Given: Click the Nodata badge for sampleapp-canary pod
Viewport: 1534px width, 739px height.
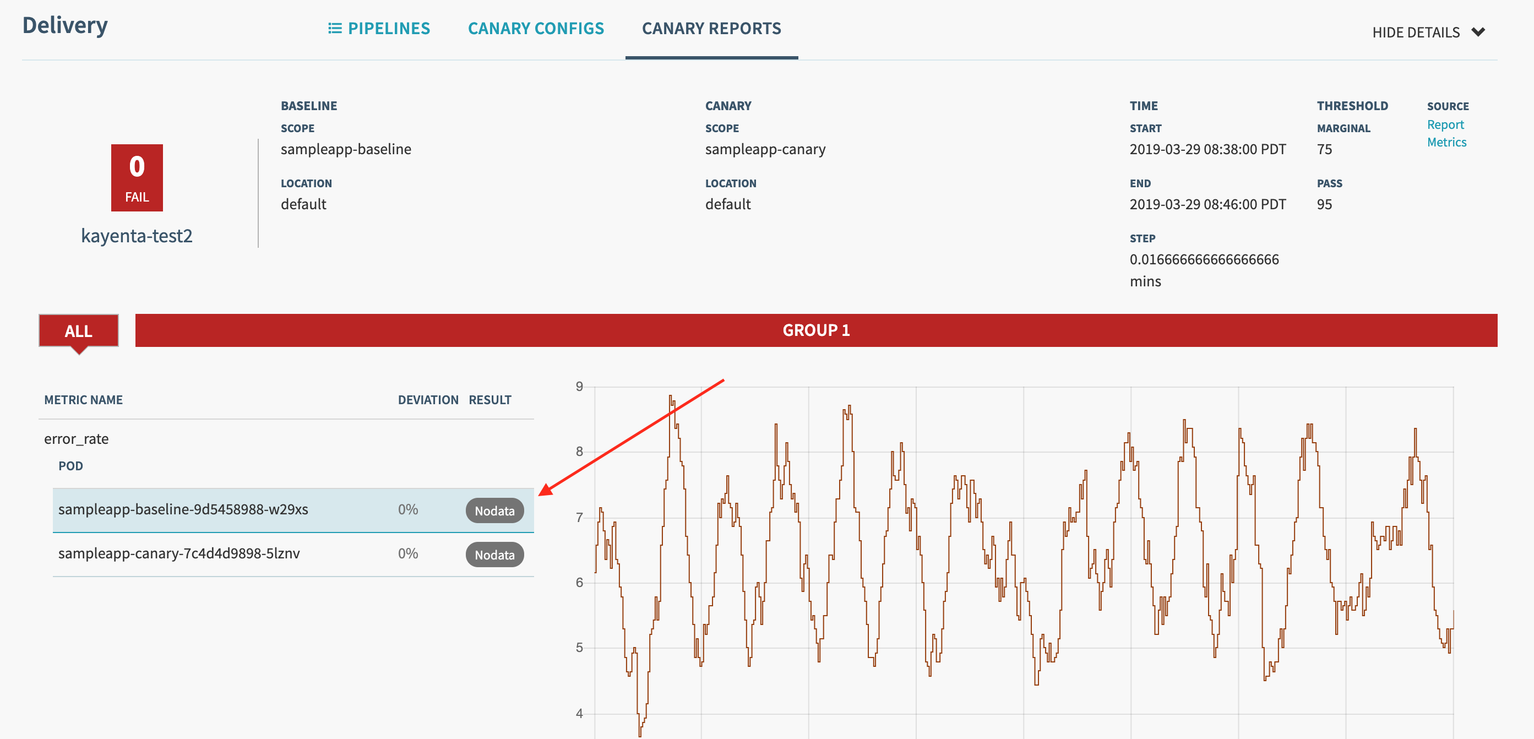Looking at the screenshot, I should 494,555.
